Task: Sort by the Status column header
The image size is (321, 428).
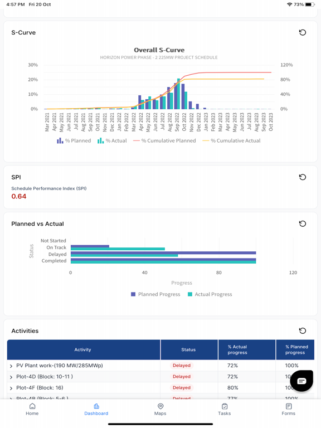Action: [188, 349]
